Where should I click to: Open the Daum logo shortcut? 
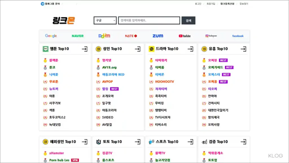[x=104, y=36]
